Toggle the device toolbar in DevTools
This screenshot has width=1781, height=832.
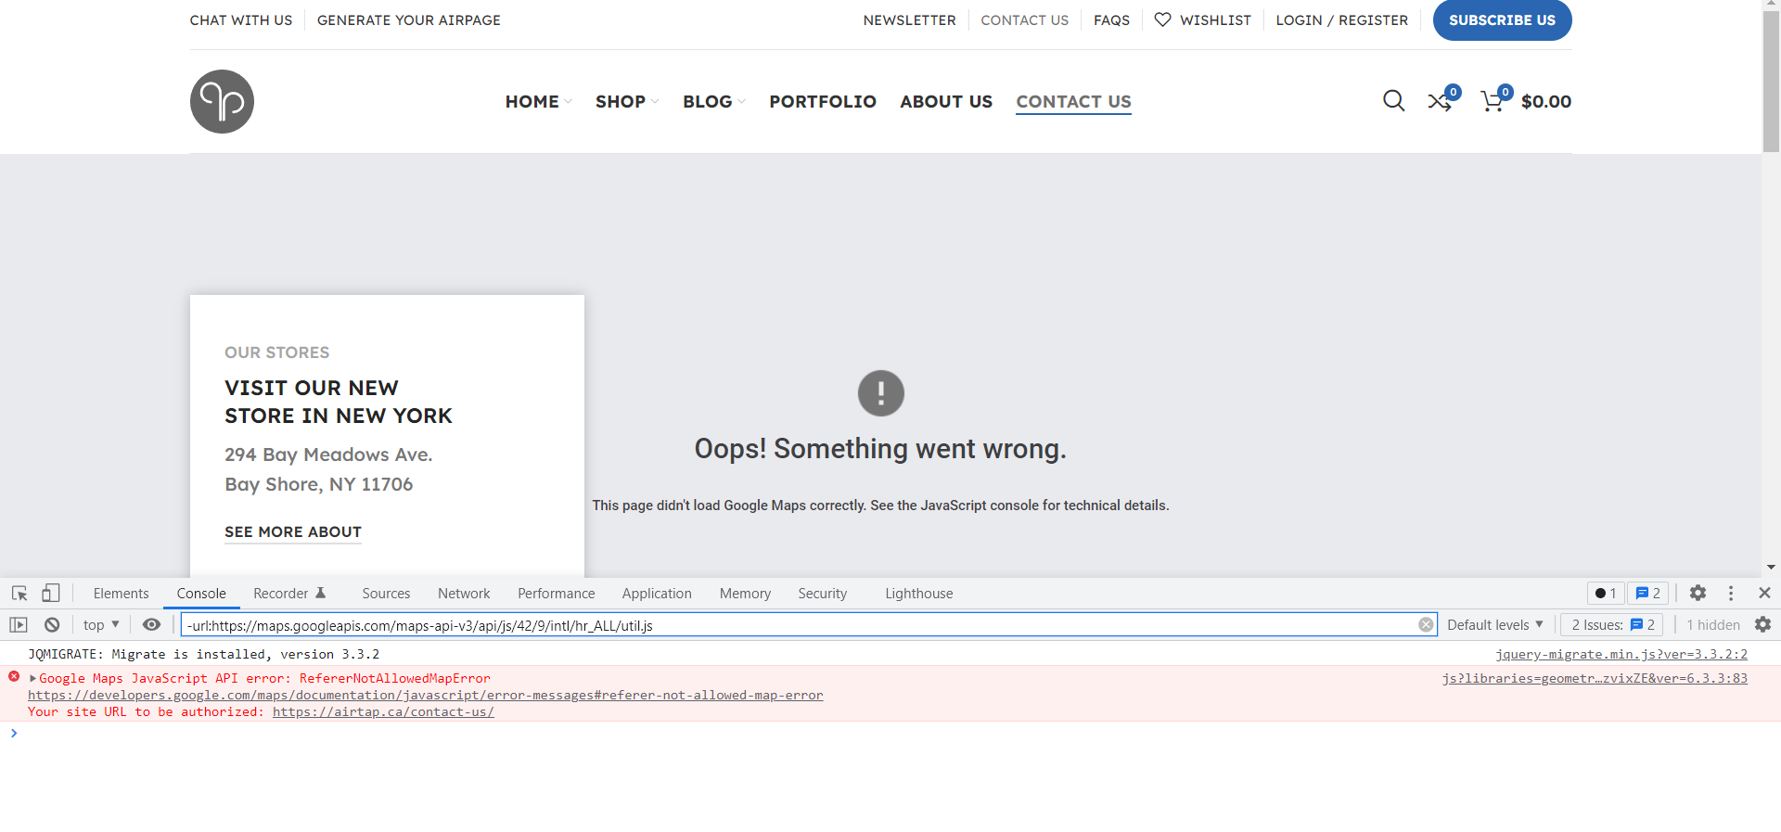pyautogui.click(x=51, y=593)
